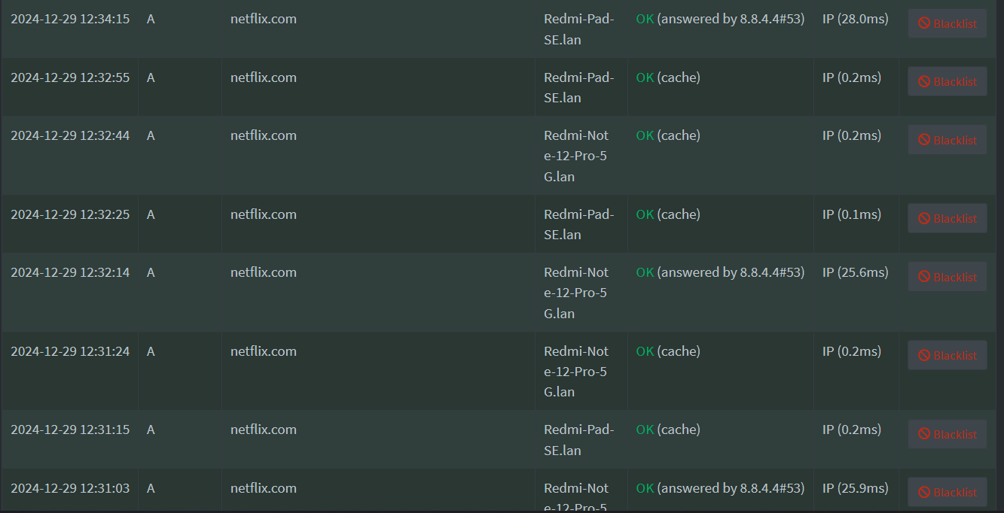The image size is (1004, 513).
Task: Click the ban icon for the 12:32:44 query
Action: (924, 140)
